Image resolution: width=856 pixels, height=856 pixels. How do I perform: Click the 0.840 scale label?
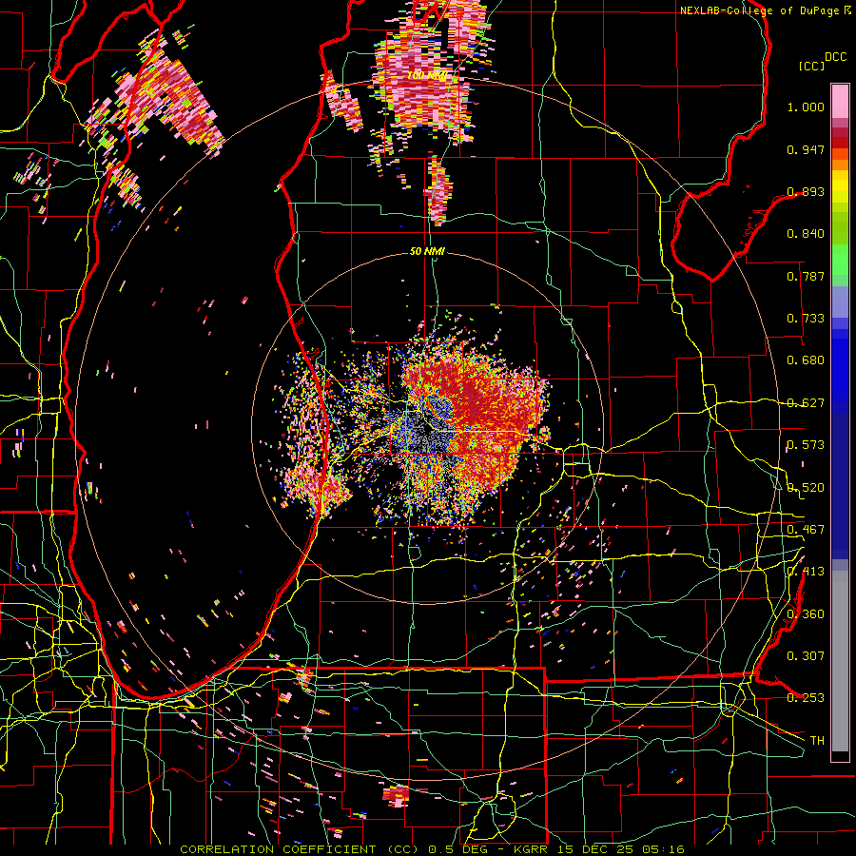tap(806, 234)
